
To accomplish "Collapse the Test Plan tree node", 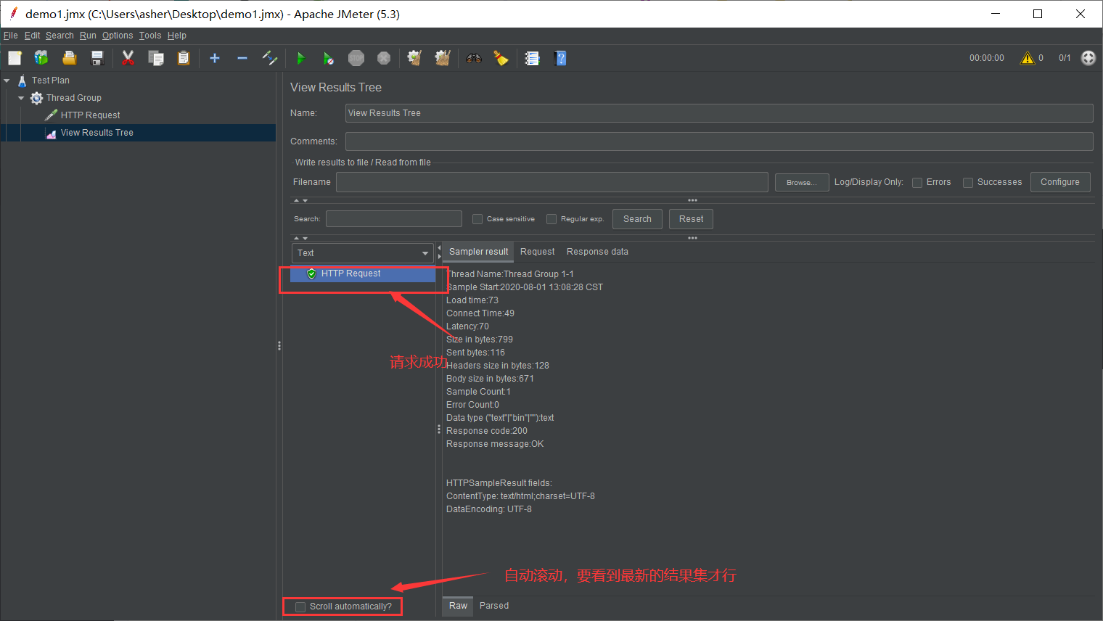I will (x=7, y=81).
